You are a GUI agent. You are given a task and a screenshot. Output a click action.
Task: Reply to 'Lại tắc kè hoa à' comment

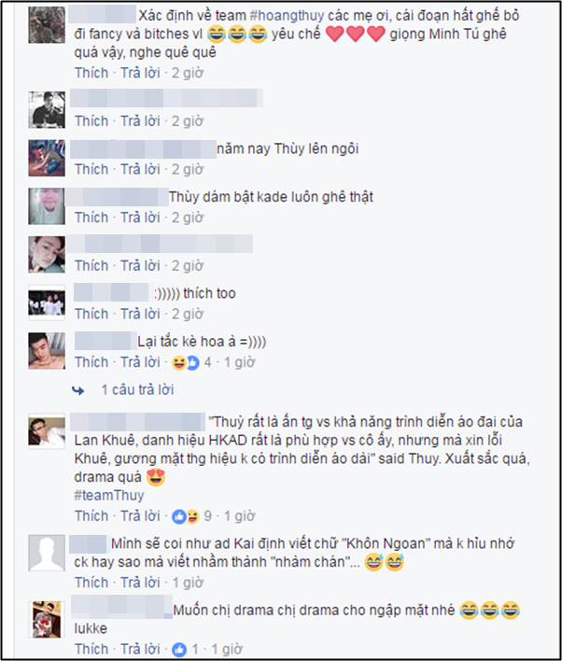point(140,362)
